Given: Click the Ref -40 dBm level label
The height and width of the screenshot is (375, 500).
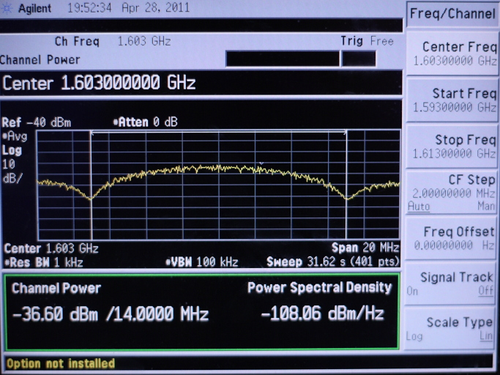Looking at the screenshot, I should coord(37,122).
